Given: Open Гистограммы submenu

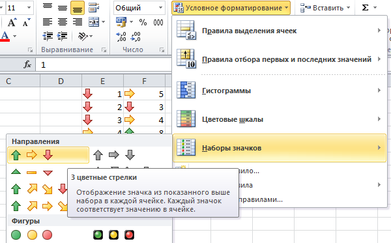Looking at the screenshot, I should pos(280,91).
